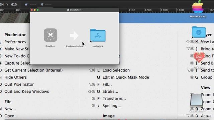Click the Applications folder shortcut in installer
The height and width of the screenshot is (120, 214).
click(x=98, y=35)
